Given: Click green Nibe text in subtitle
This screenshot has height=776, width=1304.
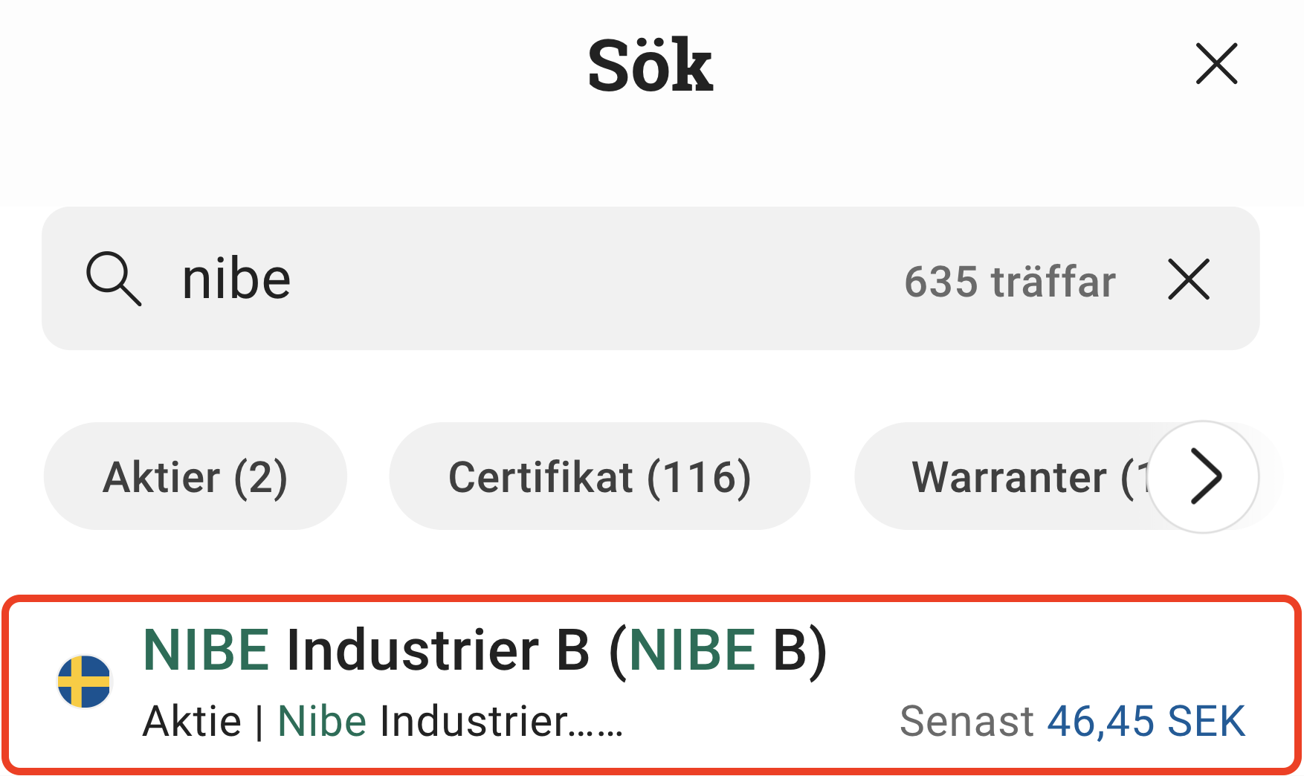Looking at the screenshot, I should click(x=322, y=721).
